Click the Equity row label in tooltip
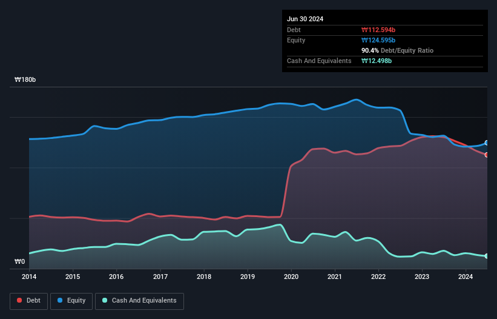This screenshot has height=319, width=497. pos(296,40)
